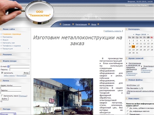Click the article heading Изготовим металлоконструкции на заказ
The width and height of the screenshot is (154, 115).
[78, 40]
